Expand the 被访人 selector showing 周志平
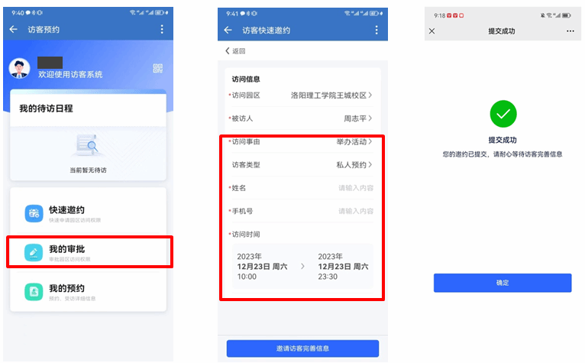 [x=302, y=118]
